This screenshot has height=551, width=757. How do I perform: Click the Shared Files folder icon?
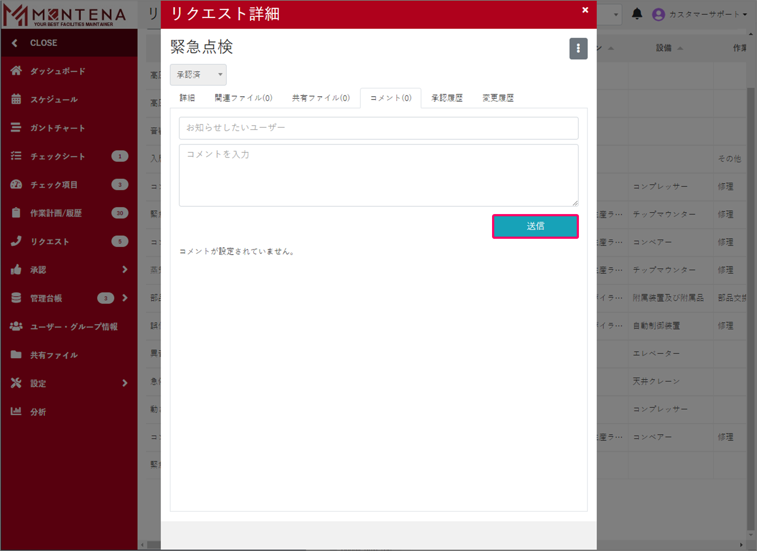pyautogui.click(x=16, y=354)
